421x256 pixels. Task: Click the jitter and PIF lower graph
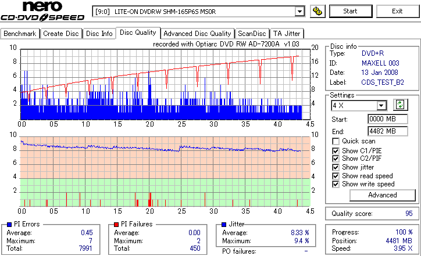(165, 171)
